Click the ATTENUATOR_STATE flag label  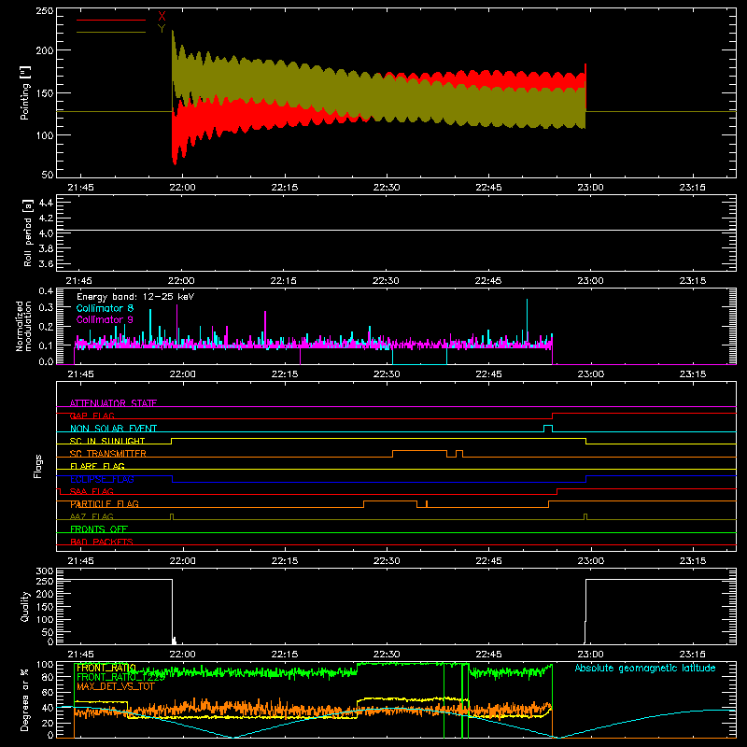pos(113,403)
